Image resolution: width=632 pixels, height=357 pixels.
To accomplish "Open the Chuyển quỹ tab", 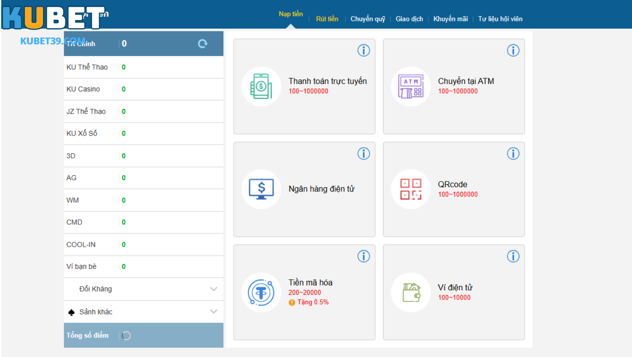I will pos(368,19).
